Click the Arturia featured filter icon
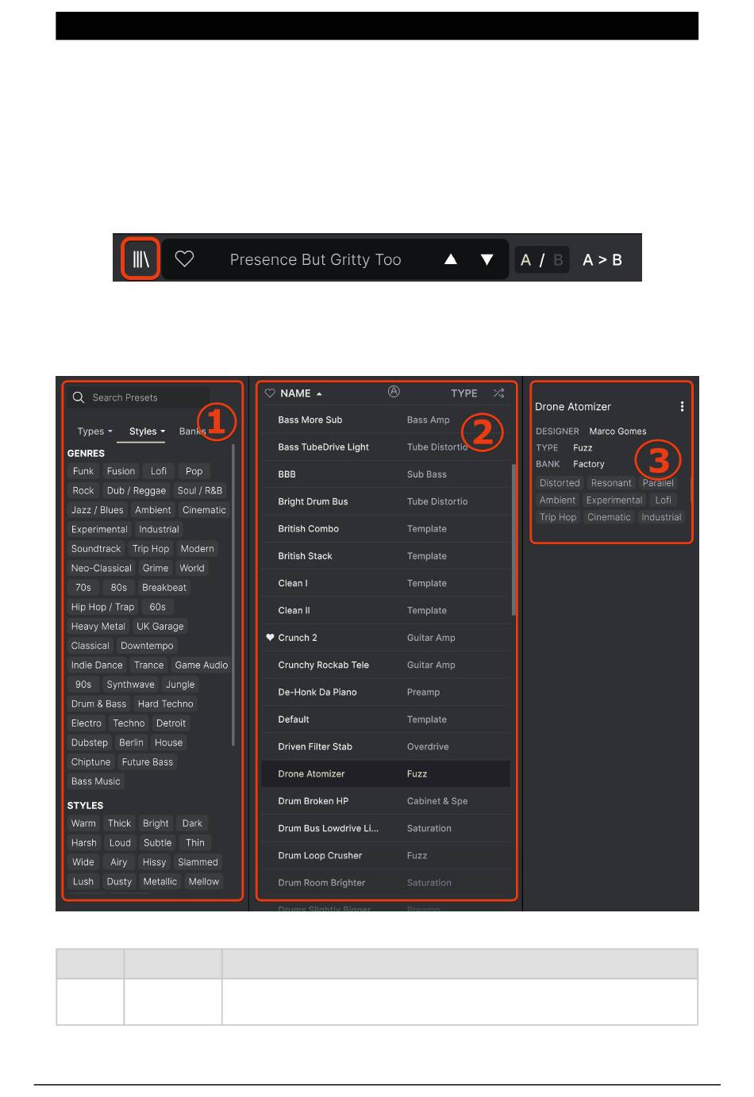This screenshot has width=754, height=1097. [x=394, y=392]
